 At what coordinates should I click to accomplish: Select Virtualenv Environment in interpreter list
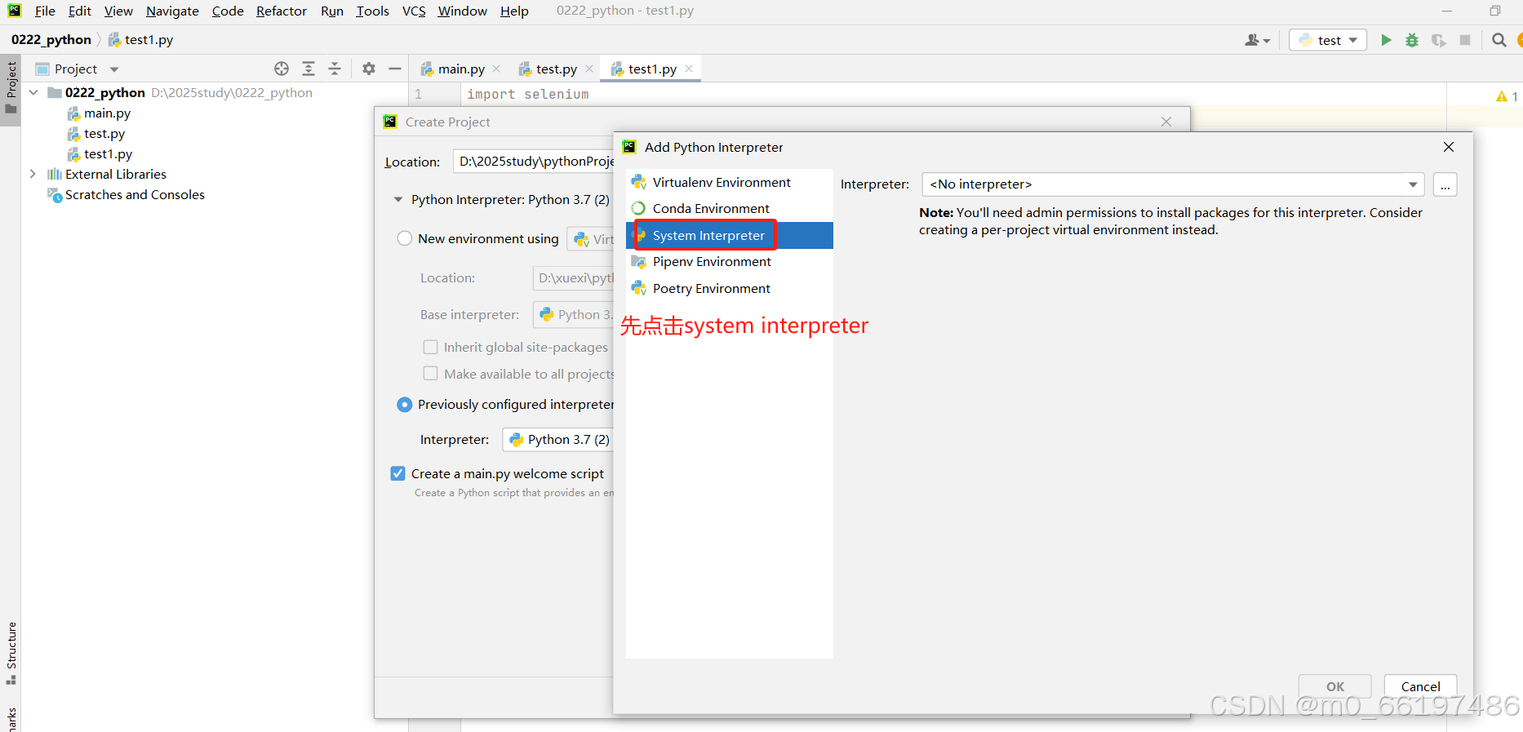(729, 182)
